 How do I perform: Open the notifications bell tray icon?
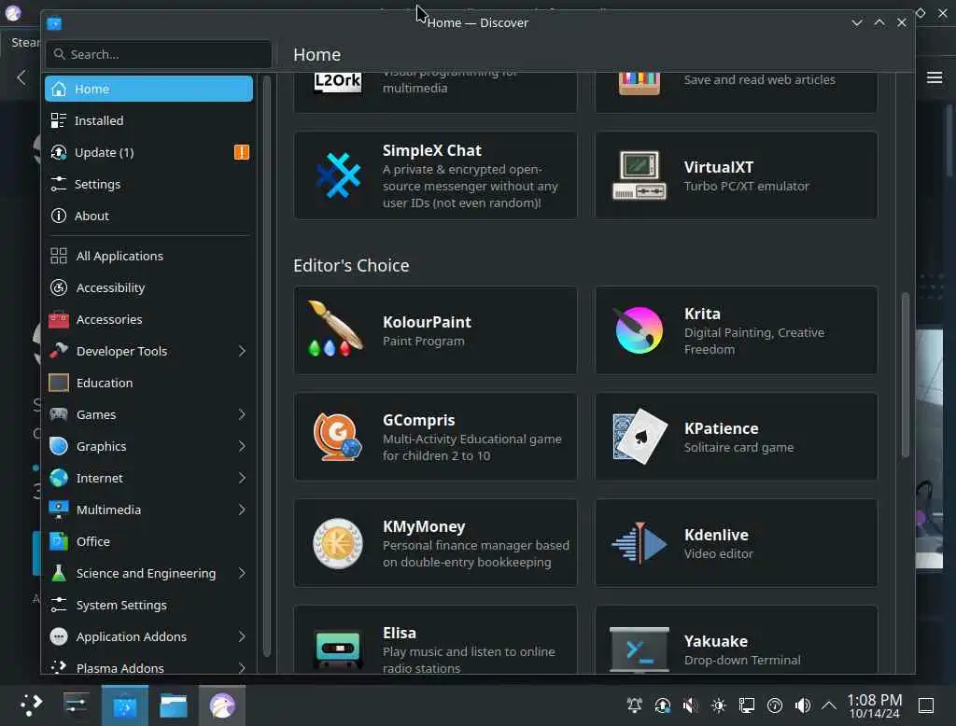click(x=634, y=705)
